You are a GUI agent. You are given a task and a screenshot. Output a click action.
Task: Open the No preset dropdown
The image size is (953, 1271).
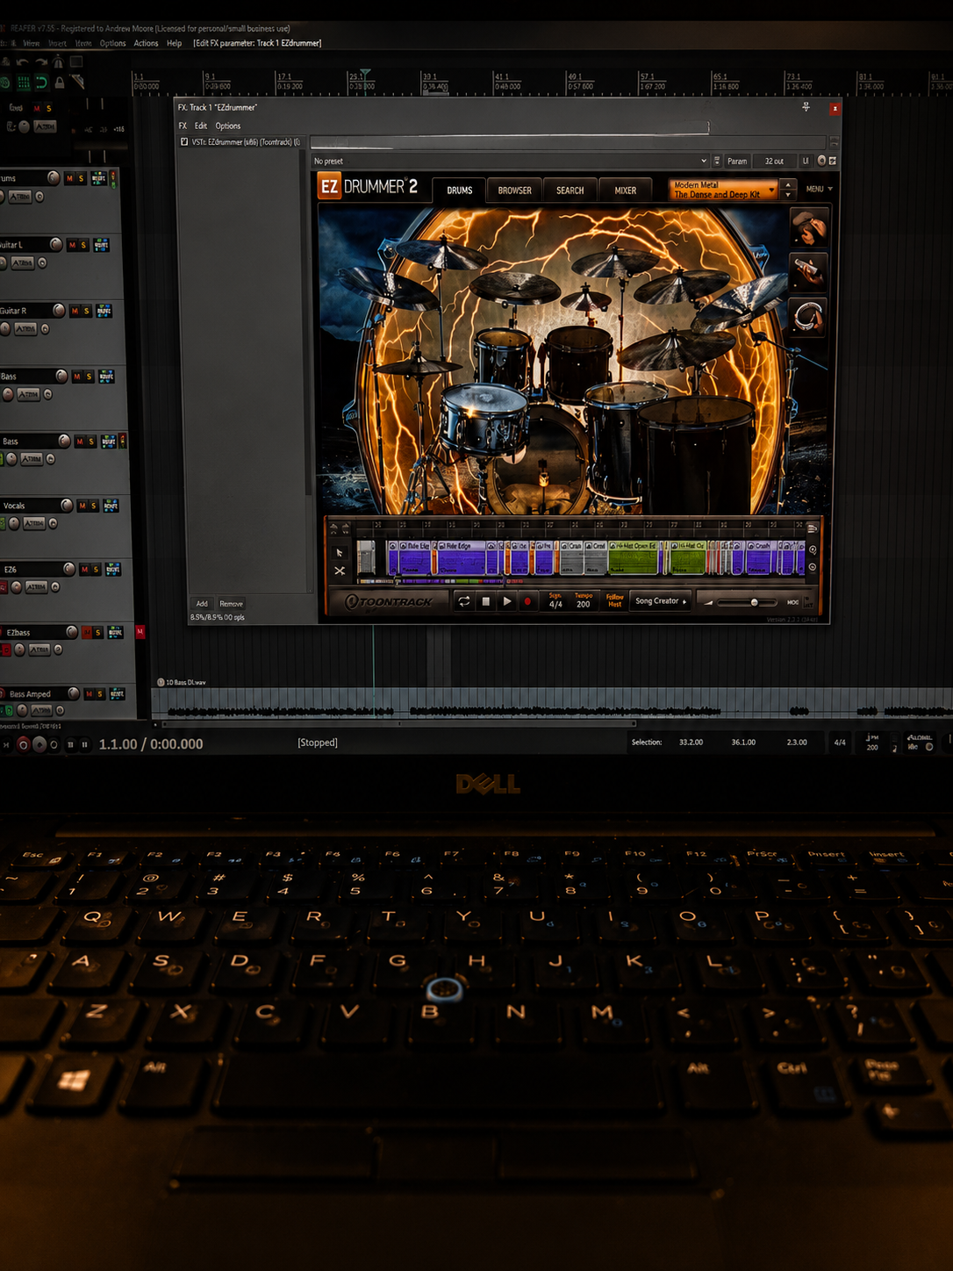[510, 162]
